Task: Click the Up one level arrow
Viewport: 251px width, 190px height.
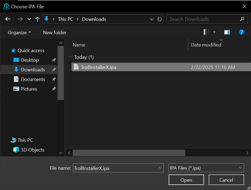Action: coord(37,19)
